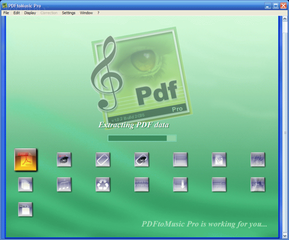Viewport: 289px width, 240px height.
Task: Click the staff with down arrow icon
Action: (180, 184)
